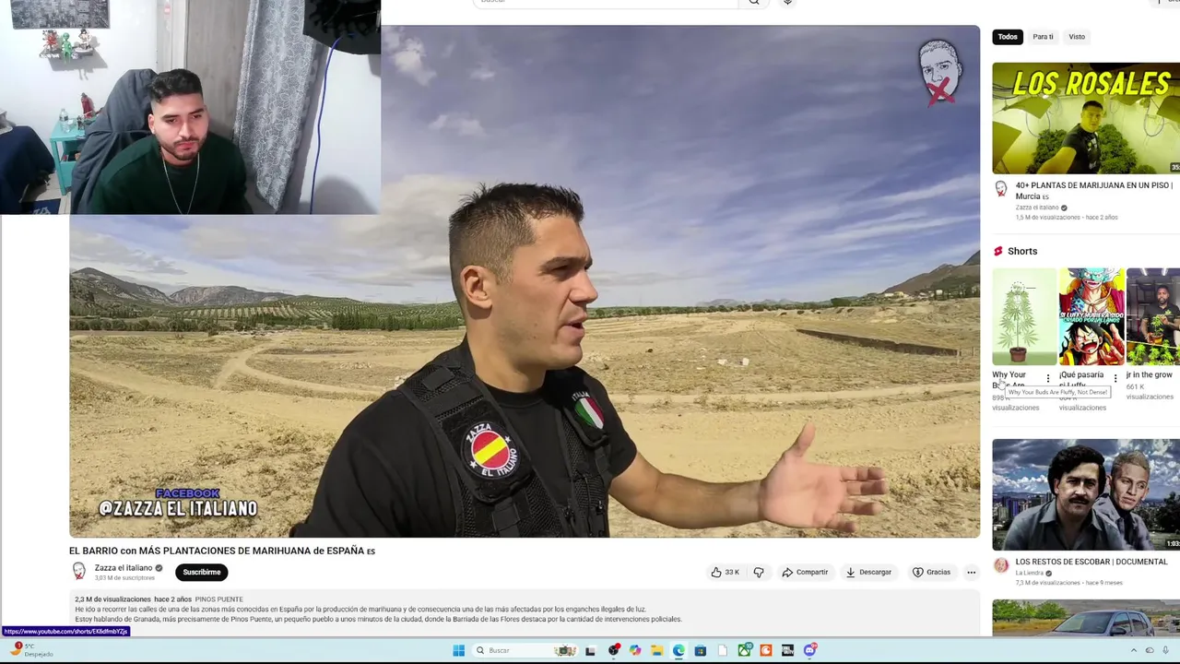Open Zazza el italiano channel avatar
Image resolution: width=1180 pixels, height=664 pixels.
pyautogui.click(x=79, y=572)
